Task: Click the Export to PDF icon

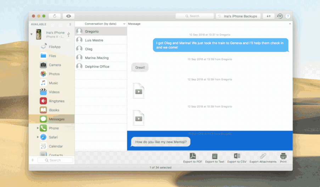Action: (x=192, y=156)
